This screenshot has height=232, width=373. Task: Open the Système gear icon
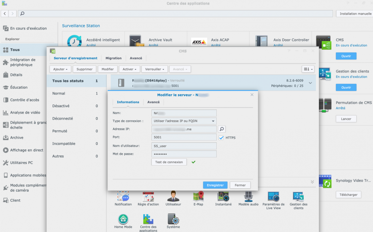173,219
